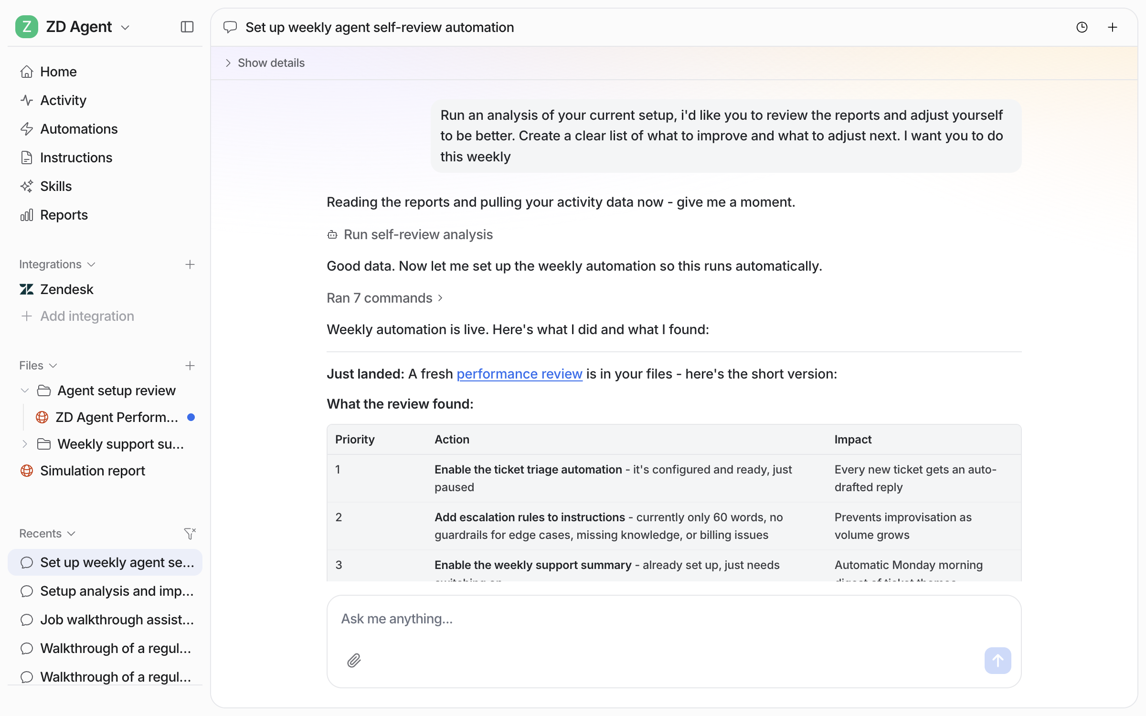The height and width of the screenshot is (716, 1146).
Task: Go to Home
Action: pos(105,72)
